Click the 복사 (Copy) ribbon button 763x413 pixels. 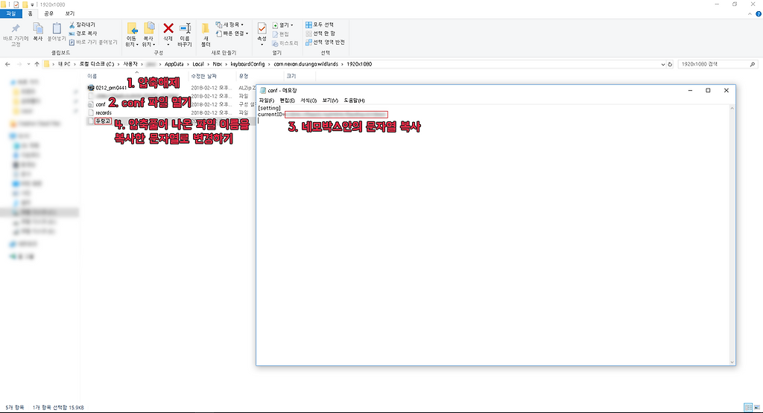tap(38, 32)
